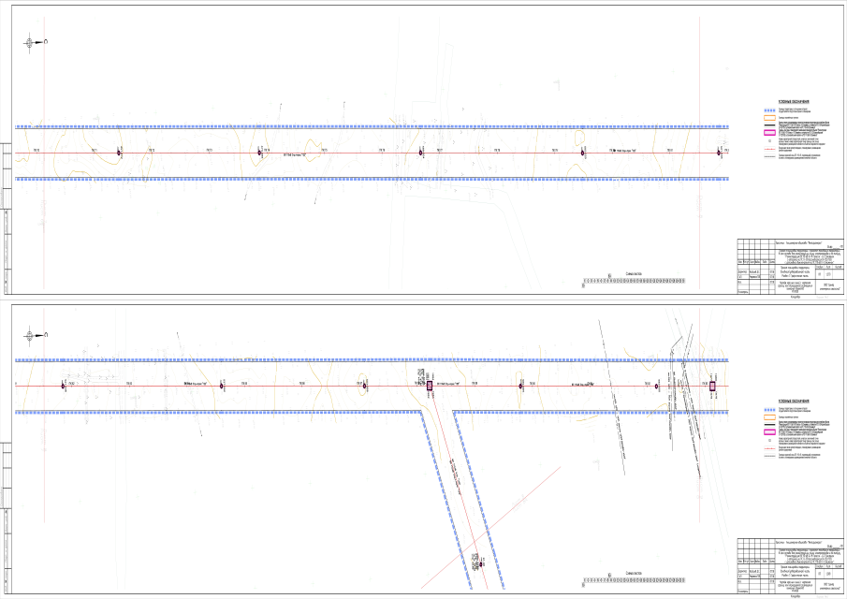Select the magenta square marker near right edge of lower sheet
The height and width of the screenshot is (599, 847).
pos(712,386)
